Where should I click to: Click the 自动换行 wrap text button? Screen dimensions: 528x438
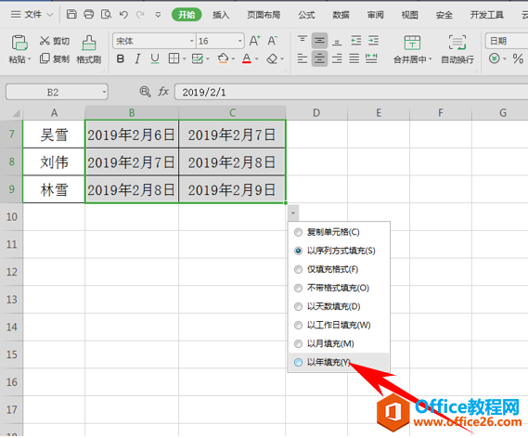pos(457,49)
